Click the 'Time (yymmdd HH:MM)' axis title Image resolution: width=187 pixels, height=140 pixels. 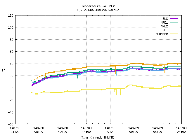click(x=98, y=137)
